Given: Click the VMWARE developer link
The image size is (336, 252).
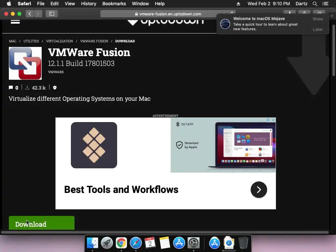Looking at the screenshot, I should (x=56, y=72).
